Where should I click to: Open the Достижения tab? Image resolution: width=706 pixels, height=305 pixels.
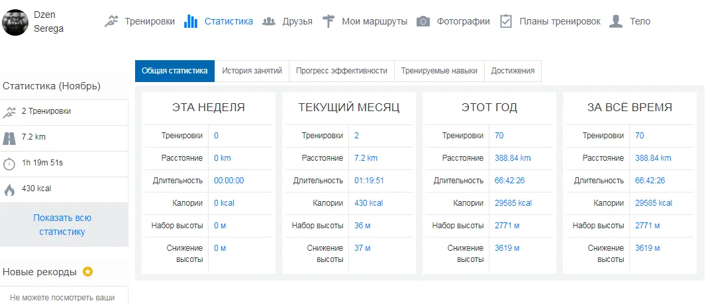513,71
